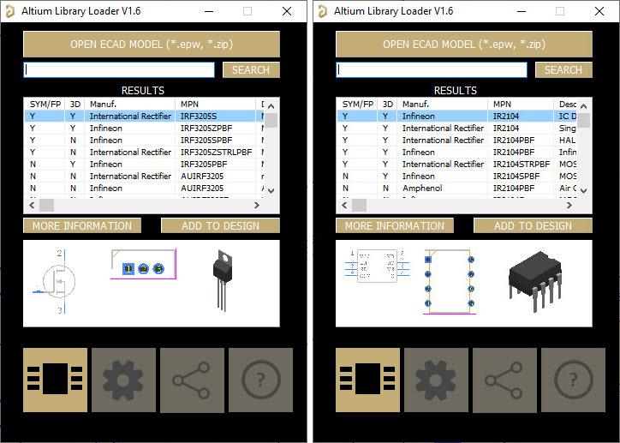Select the IRF3205SPBF result row

(144, 140)
